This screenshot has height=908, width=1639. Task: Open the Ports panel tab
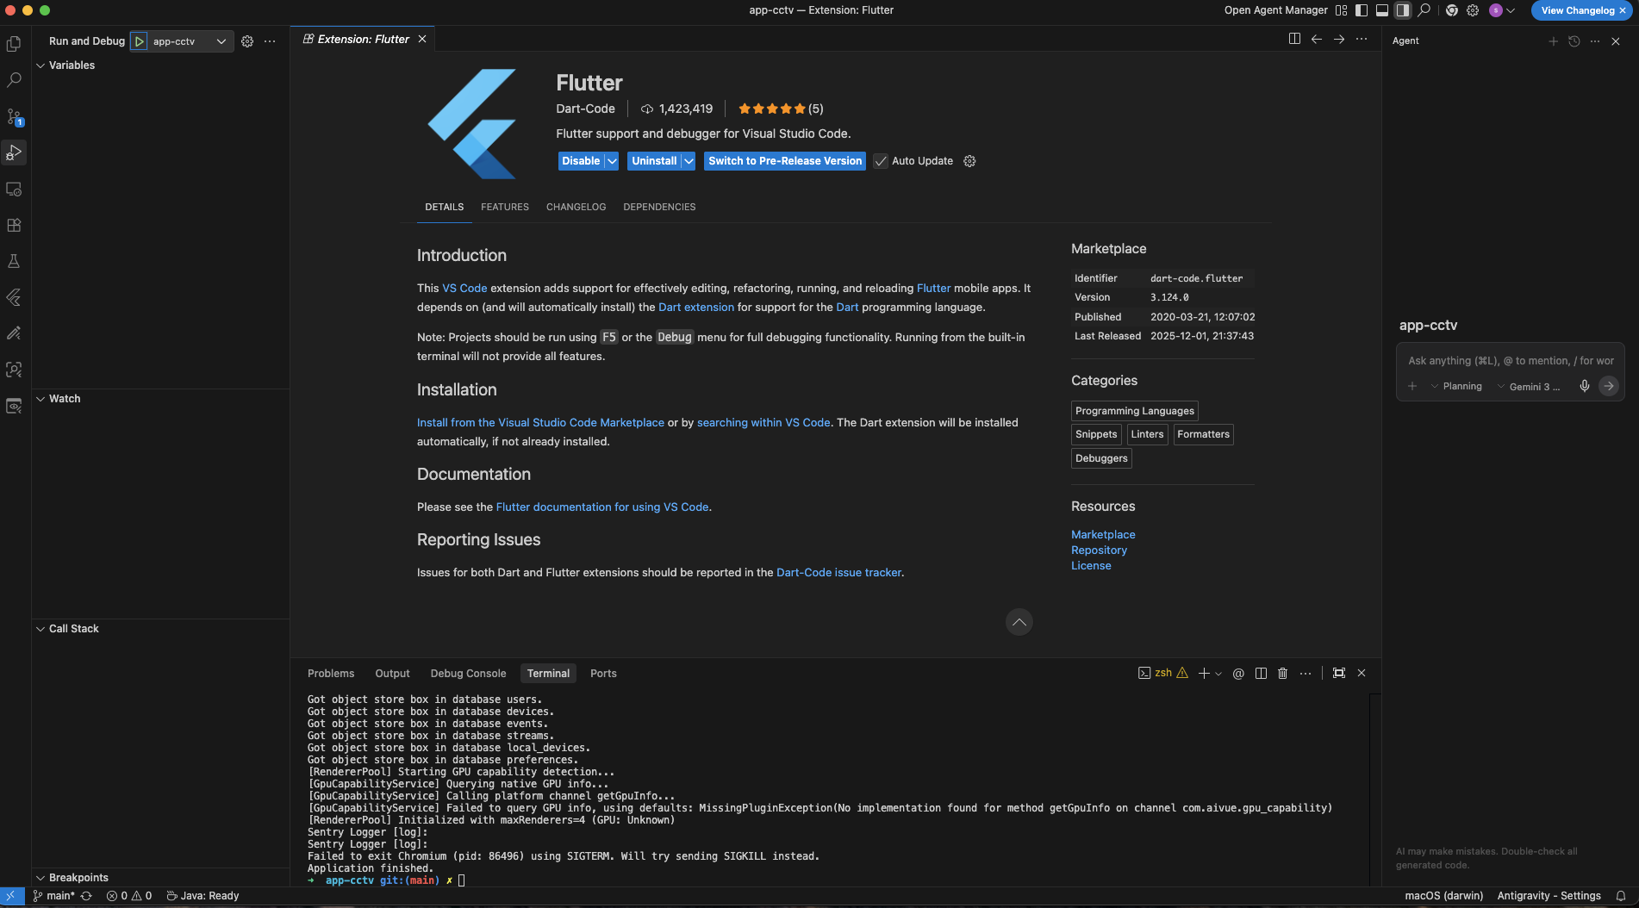[603, 674]
